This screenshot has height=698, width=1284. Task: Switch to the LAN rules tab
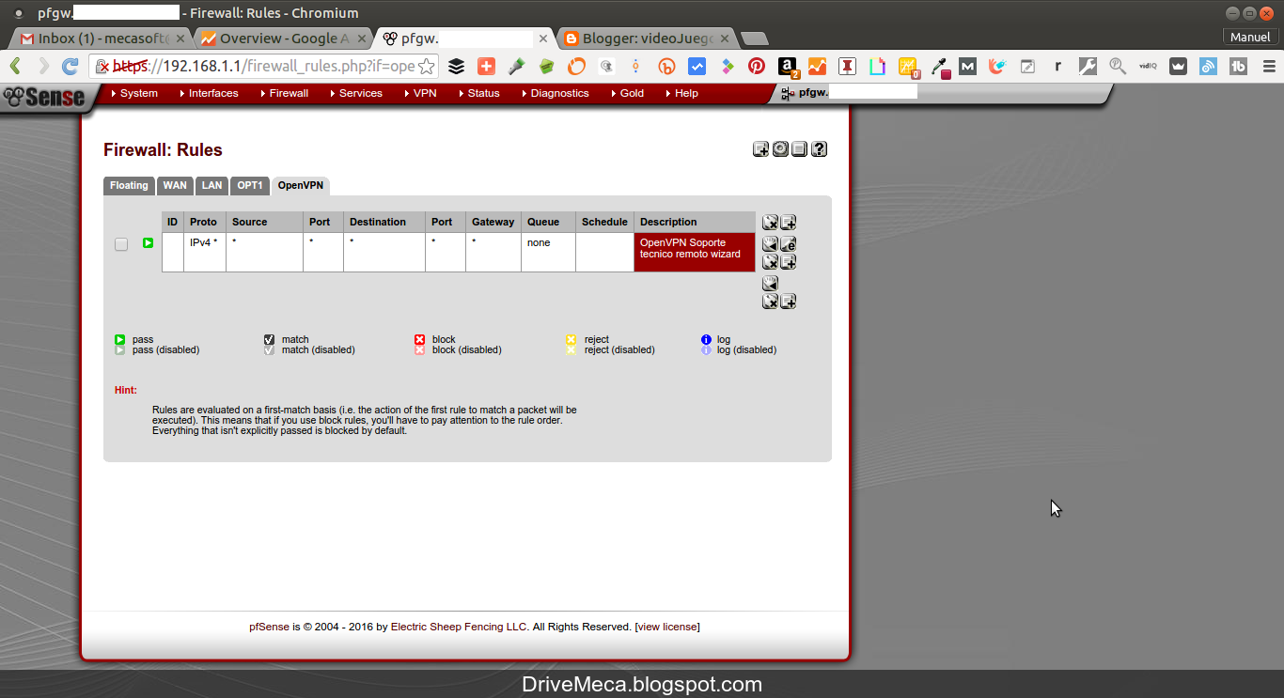click(212, 186)
